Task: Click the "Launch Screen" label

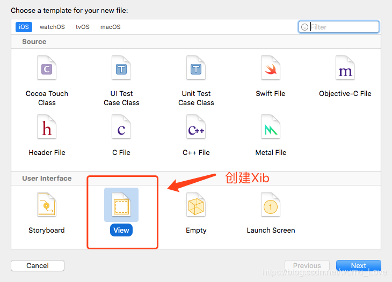Action: [x=271, y=230]
